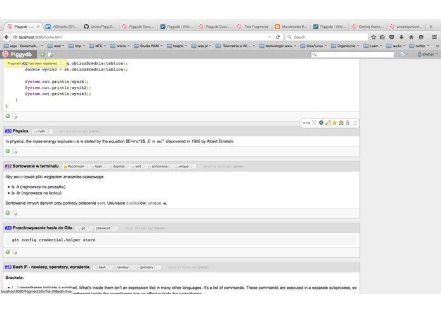Toggle the selection checkbox in the fragment toolbar
This screenshot has width=441, height=313.
pyautogui.click(x=355, y=123)
